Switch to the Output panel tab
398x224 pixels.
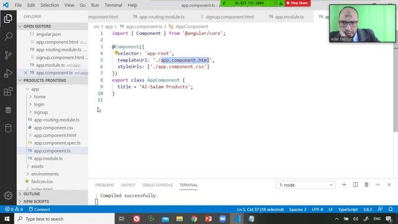(x=128, y=185)
